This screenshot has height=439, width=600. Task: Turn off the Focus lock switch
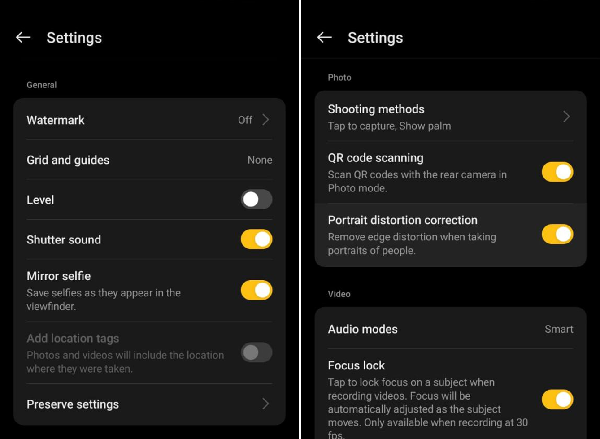click(x=557, y=400)
